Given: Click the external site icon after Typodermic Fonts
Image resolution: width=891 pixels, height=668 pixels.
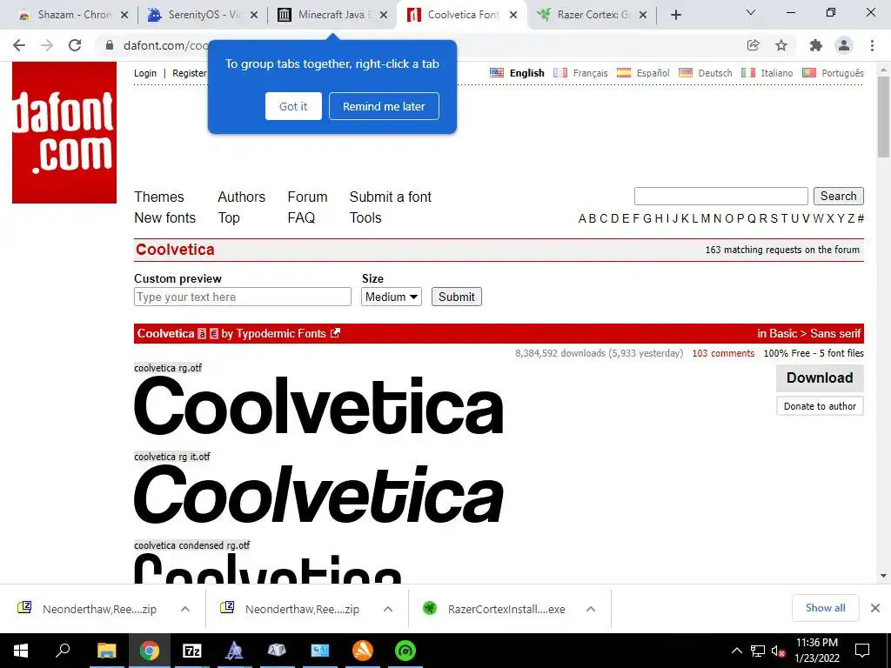Looking at the screenshot, I should tap(335, 333).
